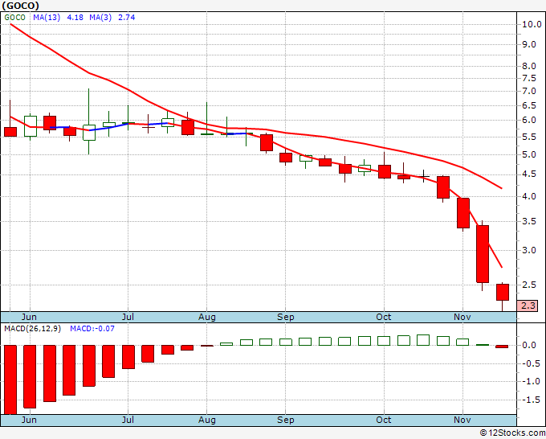Click Sep on the MACD panel axis
546x439 pixels.
point(286,420)
